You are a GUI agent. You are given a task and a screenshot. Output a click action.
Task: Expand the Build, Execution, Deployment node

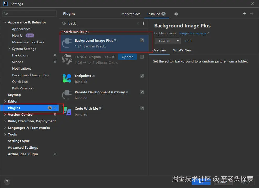coord(5,121)
